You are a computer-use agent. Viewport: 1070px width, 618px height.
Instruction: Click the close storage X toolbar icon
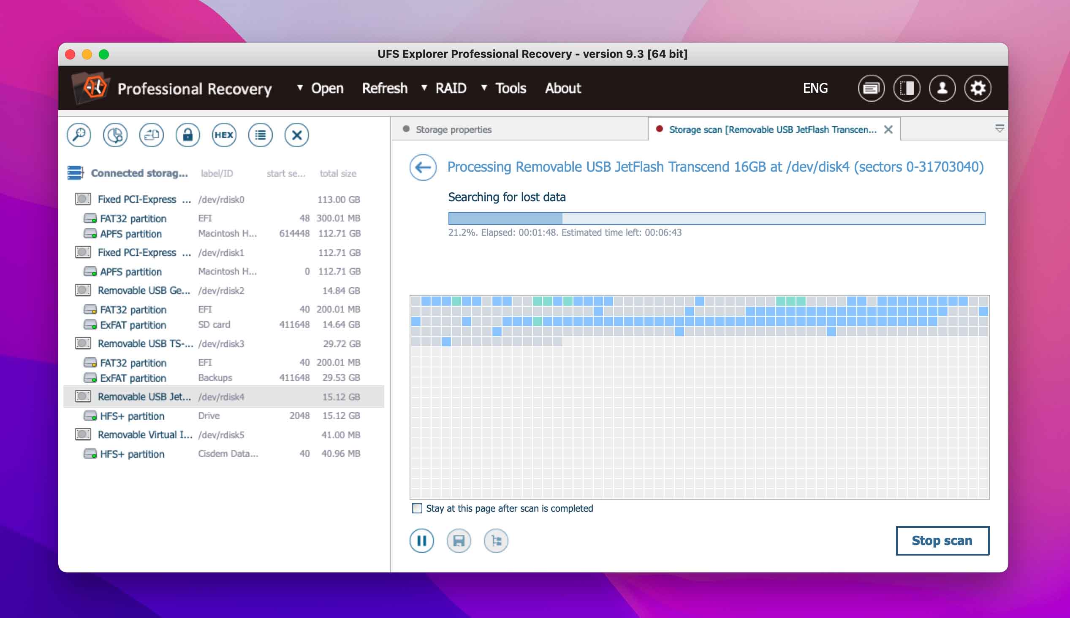pyautogui.click(x=297, y=135)
